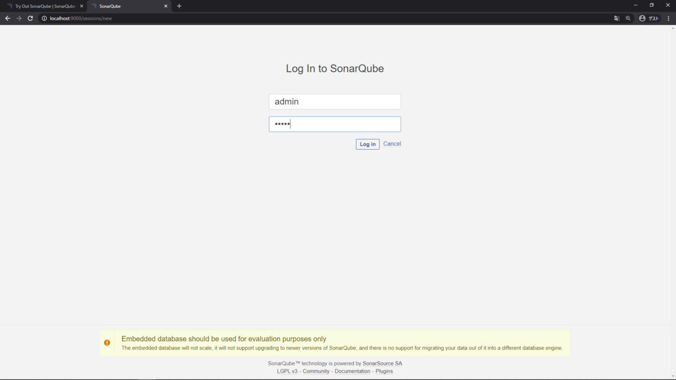Restore down the browser window
This screenshot has height=380, width=676.
point(652,5)
